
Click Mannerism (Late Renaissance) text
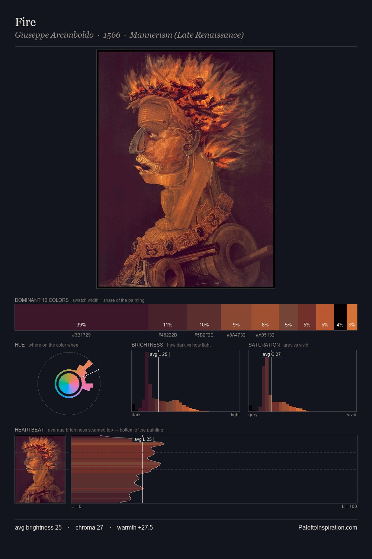tap(187, 35)
